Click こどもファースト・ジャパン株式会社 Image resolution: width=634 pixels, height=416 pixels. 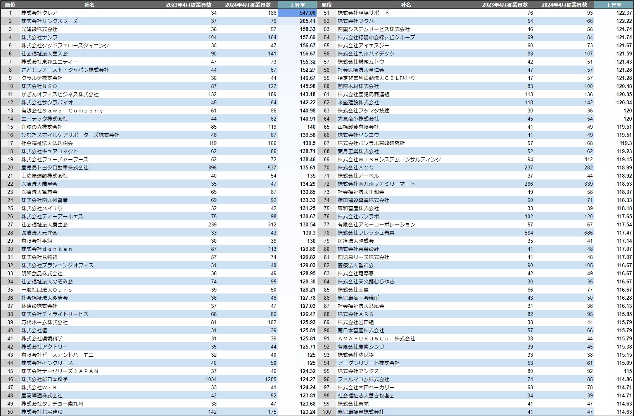[65, 70]
